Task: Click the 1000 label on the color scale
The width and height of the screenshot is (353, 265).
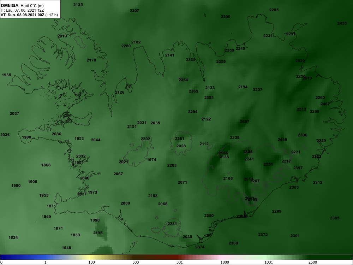Action: (x=225, y=262)
